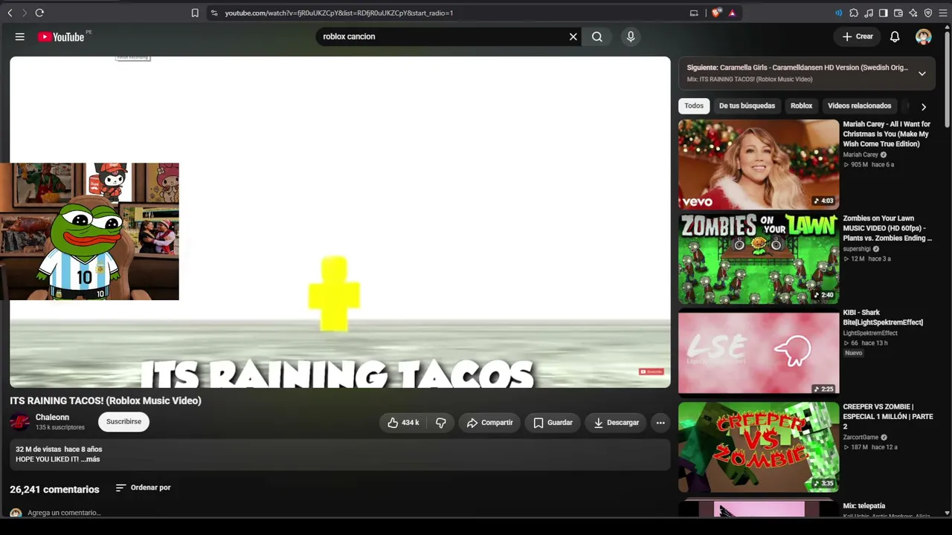Open Brave Rewards triangle icon
The image size is (952, 535).
(732, 13)
